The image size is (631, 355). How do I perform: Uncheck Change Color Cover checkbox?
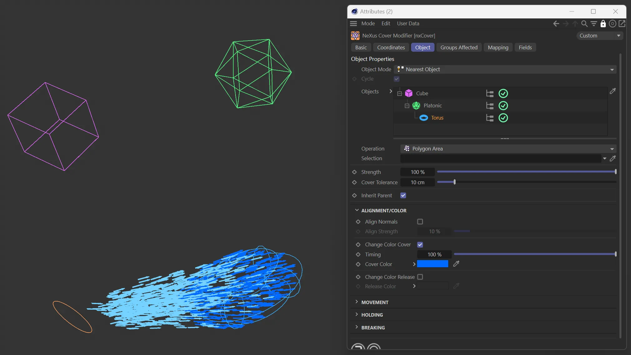[420, 245]
